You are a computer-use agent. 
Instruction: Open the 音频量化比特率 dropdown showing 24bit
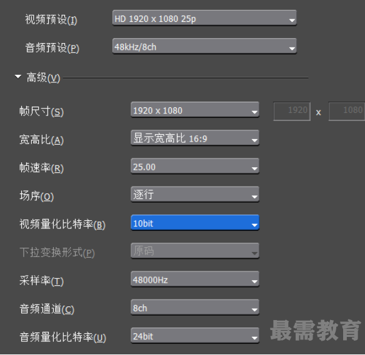195,336
